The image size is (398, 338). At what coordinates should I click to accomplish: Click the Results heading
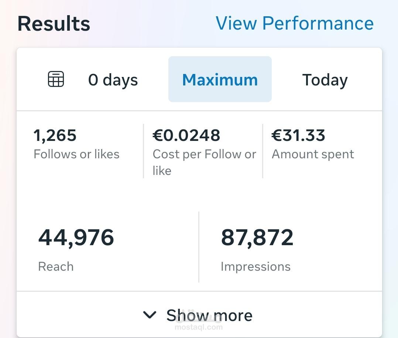point(54,24)
